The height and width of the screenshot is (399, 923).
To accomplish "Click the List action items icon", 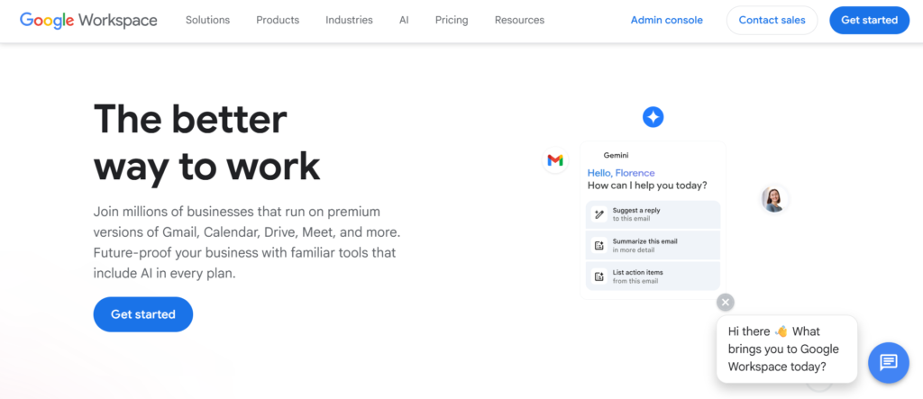I will click(599, 277).
